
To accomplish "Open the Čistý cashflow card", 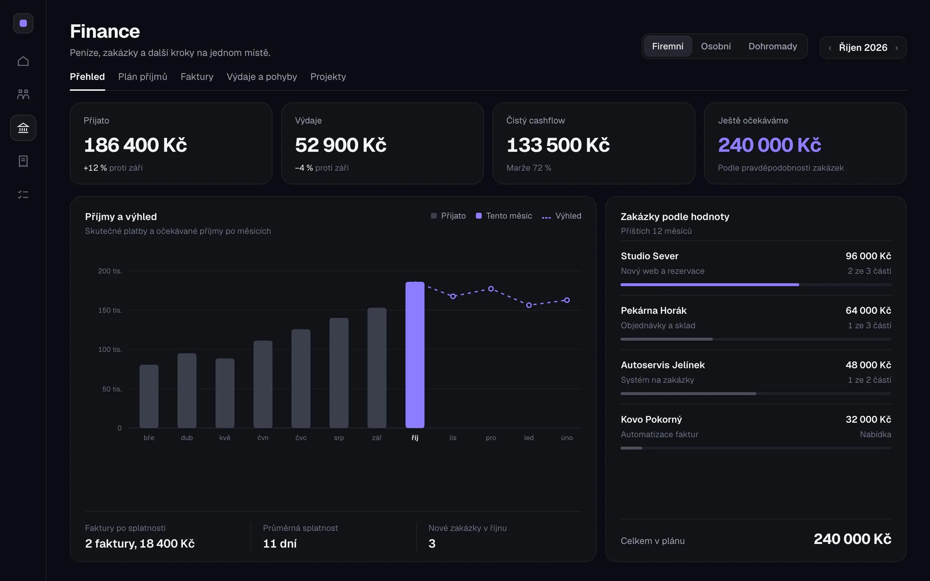I will (x=594, y=143).
